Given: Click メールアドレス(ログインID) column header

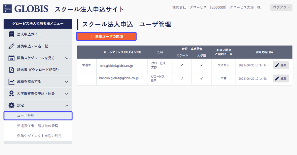Looking at the screenshot, I should (x=122, y=52).
